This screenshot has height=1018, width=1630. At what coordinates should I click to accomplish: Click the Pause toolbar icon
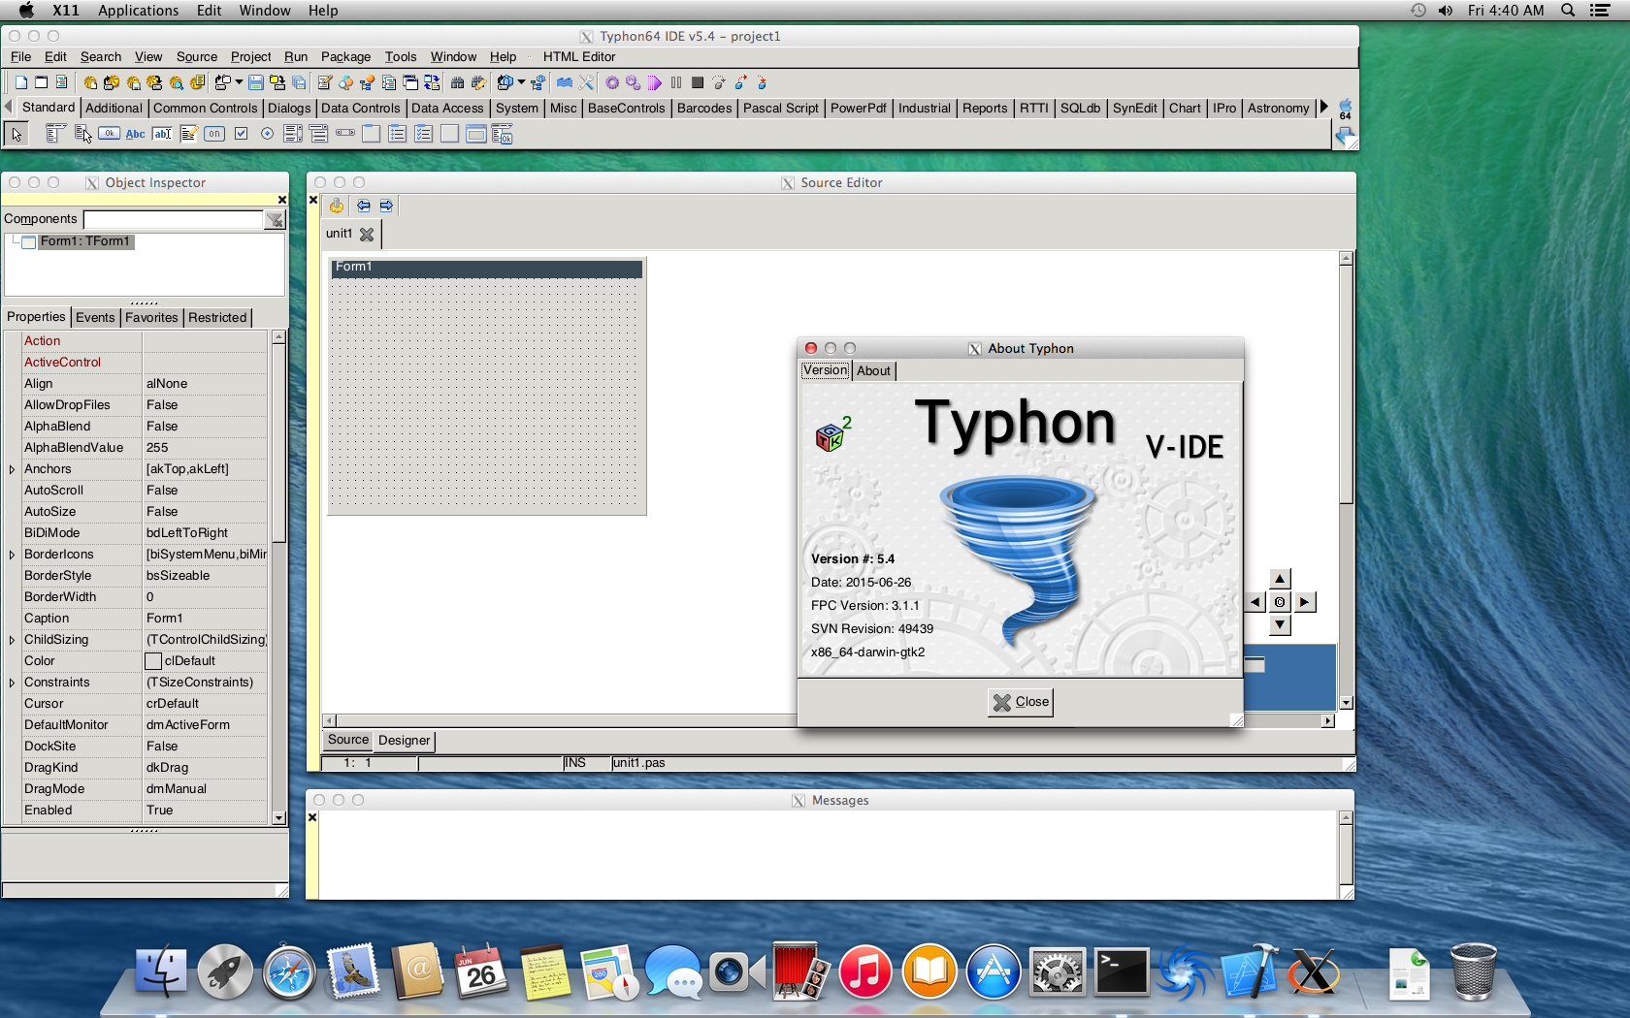(x=676, y=82)
